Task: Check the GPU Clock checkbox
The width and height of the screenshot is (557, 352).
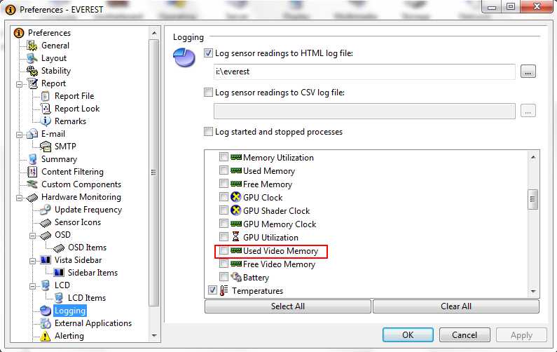Action: tap(224, 197)
